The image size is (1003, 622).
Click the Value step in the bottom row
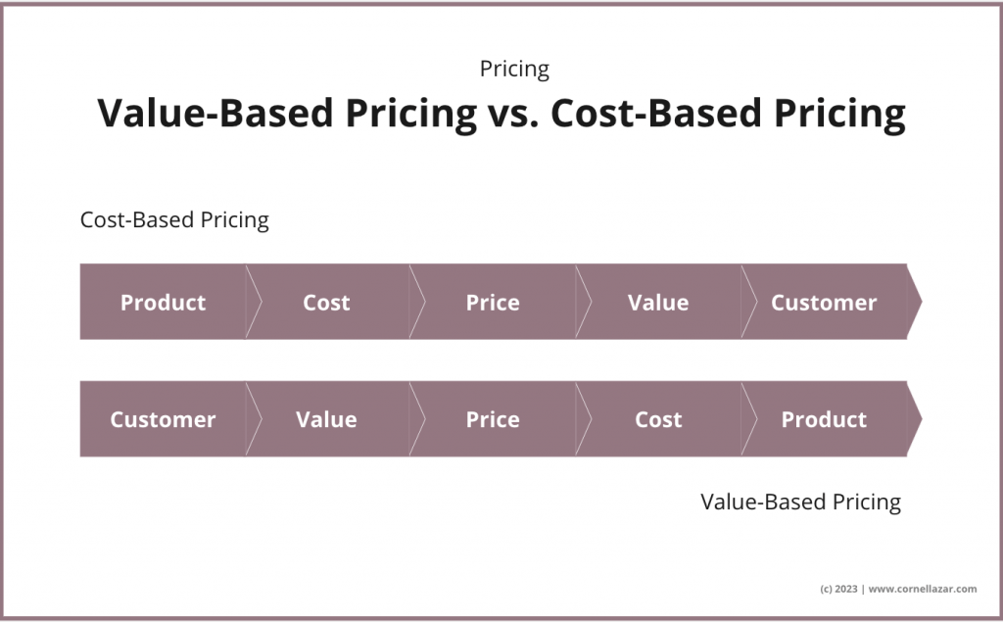(x=326, y=419)
